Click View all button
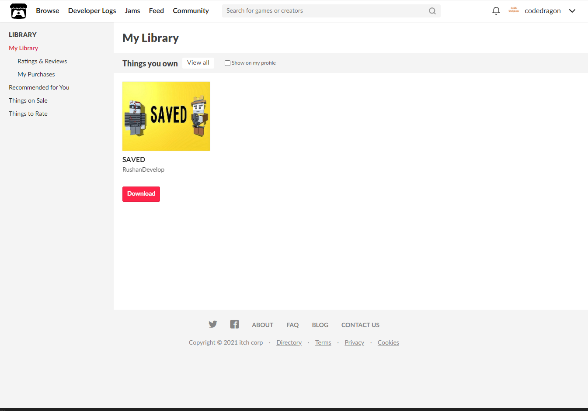This screenshot has height=411, width=588. pyautogui.click(x=198, y=63)
